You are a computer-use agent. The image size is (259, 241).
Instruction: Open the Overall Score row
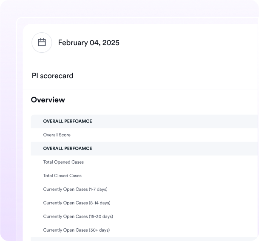click(57, 135)
